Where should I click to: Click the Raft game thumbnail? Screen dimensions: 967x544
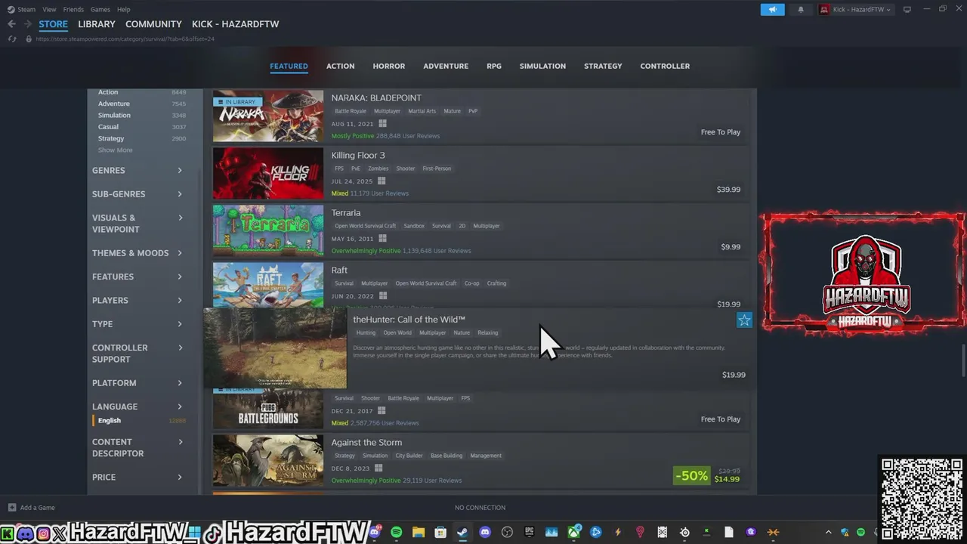pos(268,285)
